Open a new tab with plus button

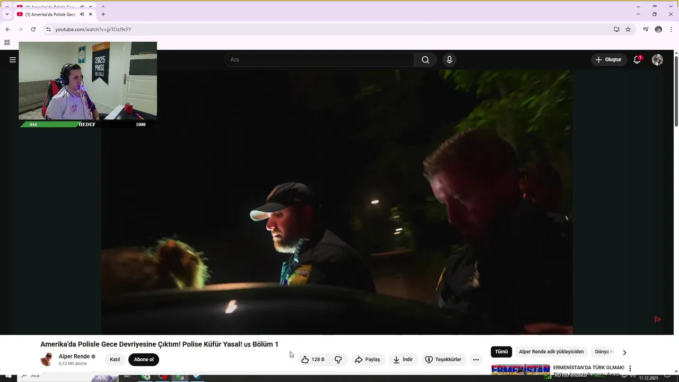coord(103,14)
